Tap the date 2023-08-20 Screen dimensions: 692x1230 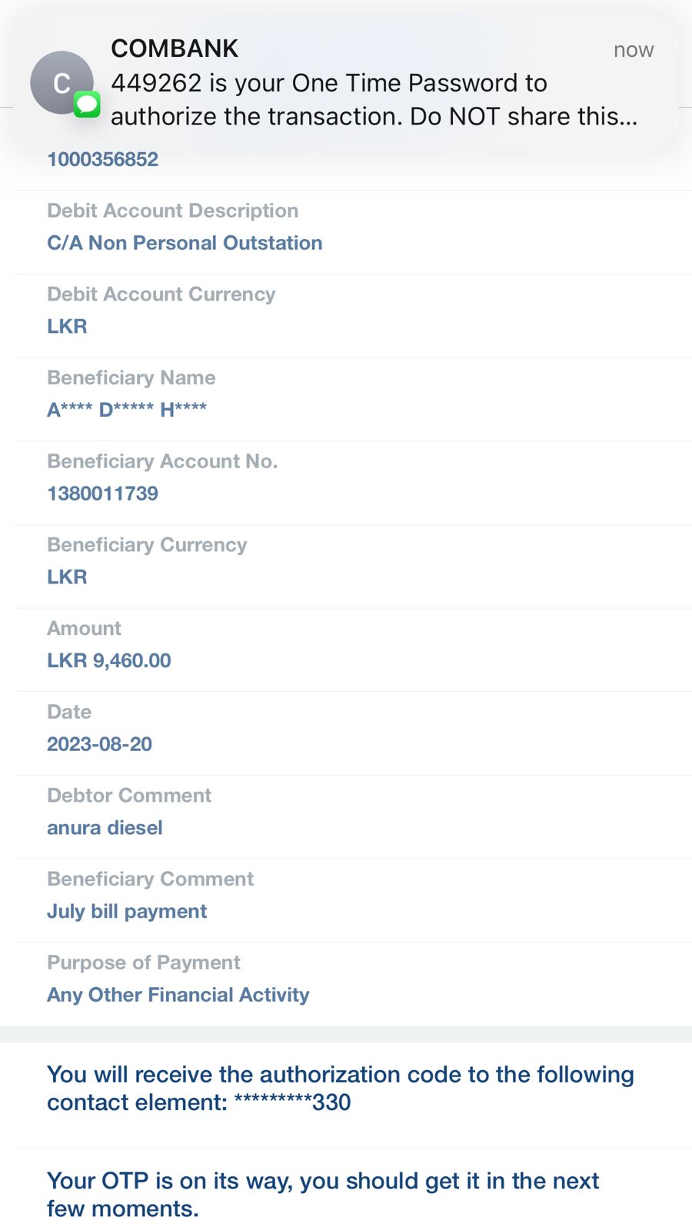pos(100,744)
